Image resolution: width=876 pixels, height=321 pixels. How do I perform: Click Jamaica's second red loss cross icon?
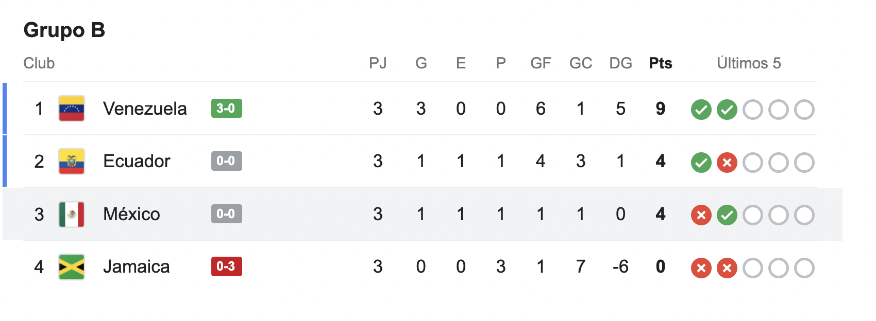[x=727, y=268]
